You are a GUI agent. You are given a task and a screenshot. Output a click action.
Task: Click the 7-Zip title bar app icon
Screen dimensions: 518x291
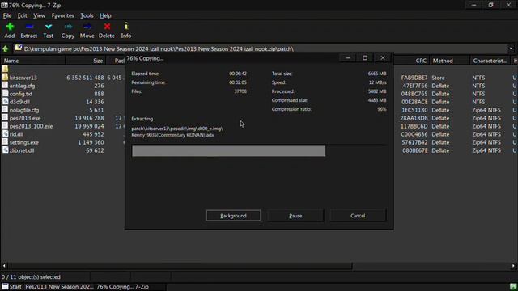pyautogui.click(x=4, y=6)
